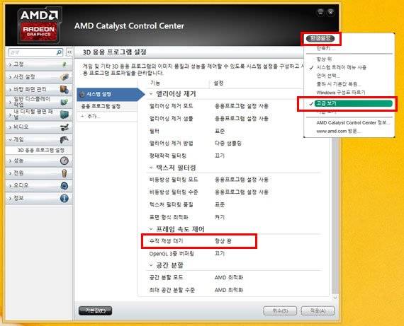Toggle the checked 고급 보기 menu option
This screenshot has width=404, height=326.
click(350, 104)
